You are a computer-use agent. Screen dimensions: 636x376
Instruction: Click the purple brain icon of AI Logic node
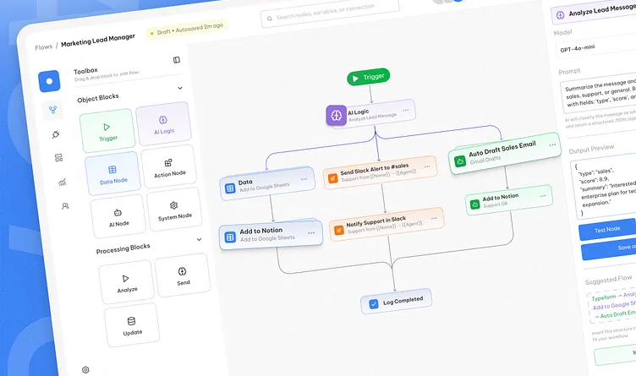click(337, 116)
